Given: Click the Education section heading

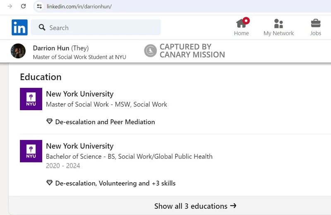Looking at the screenshot, I should [41, 77].
